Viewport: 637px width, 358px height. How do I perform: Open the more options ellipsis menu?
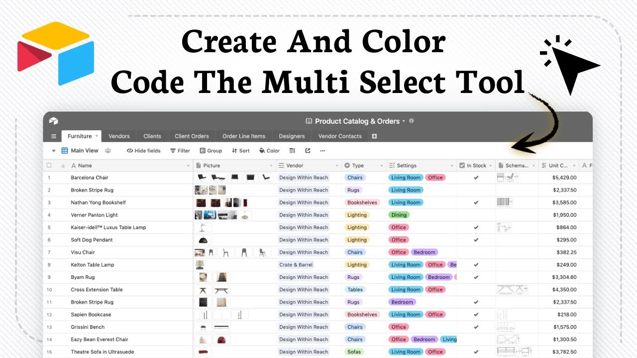click(x=322, y=151)
